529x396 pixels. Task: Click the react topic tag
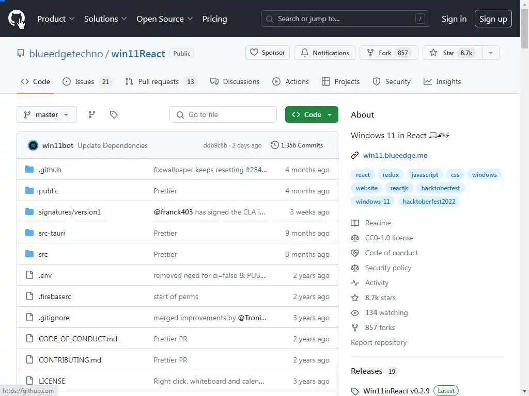(363, 175)
